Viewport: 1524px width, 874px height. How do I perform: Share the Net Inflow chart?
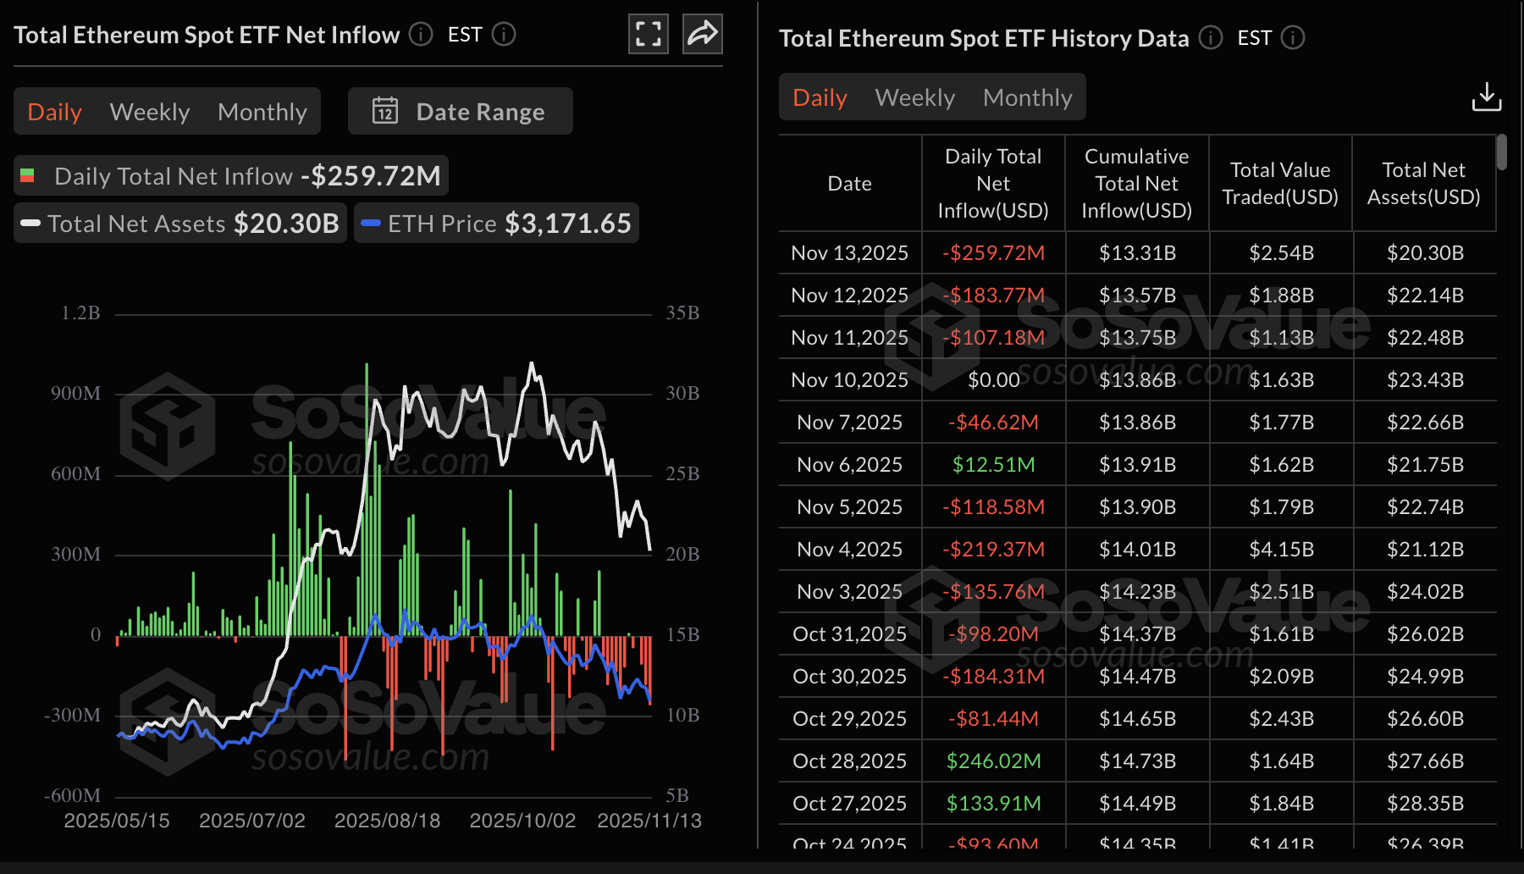pos(702,34)
